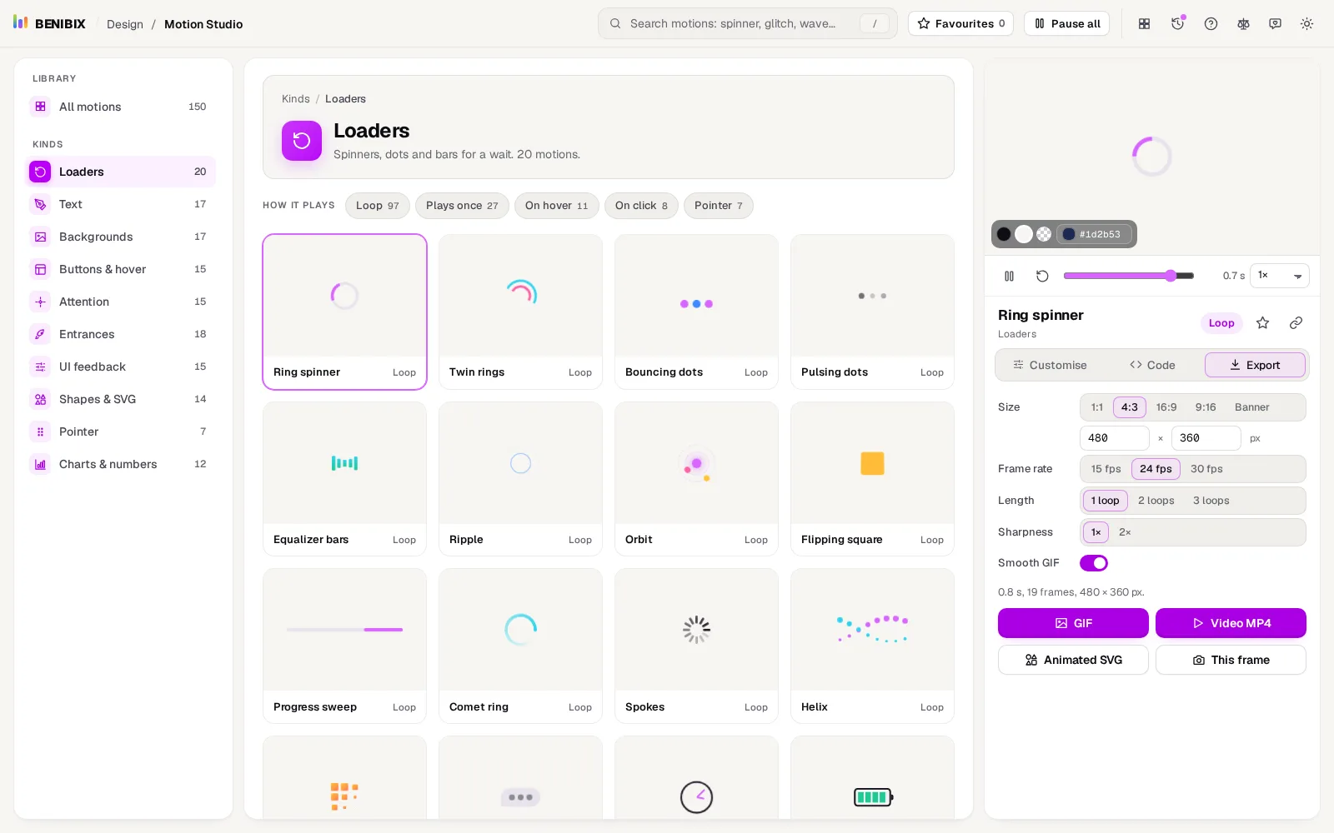Viewport: 1334px width, 833px height.
Task: Open the grid layout view icon
Action: [x=1145, y=24]
